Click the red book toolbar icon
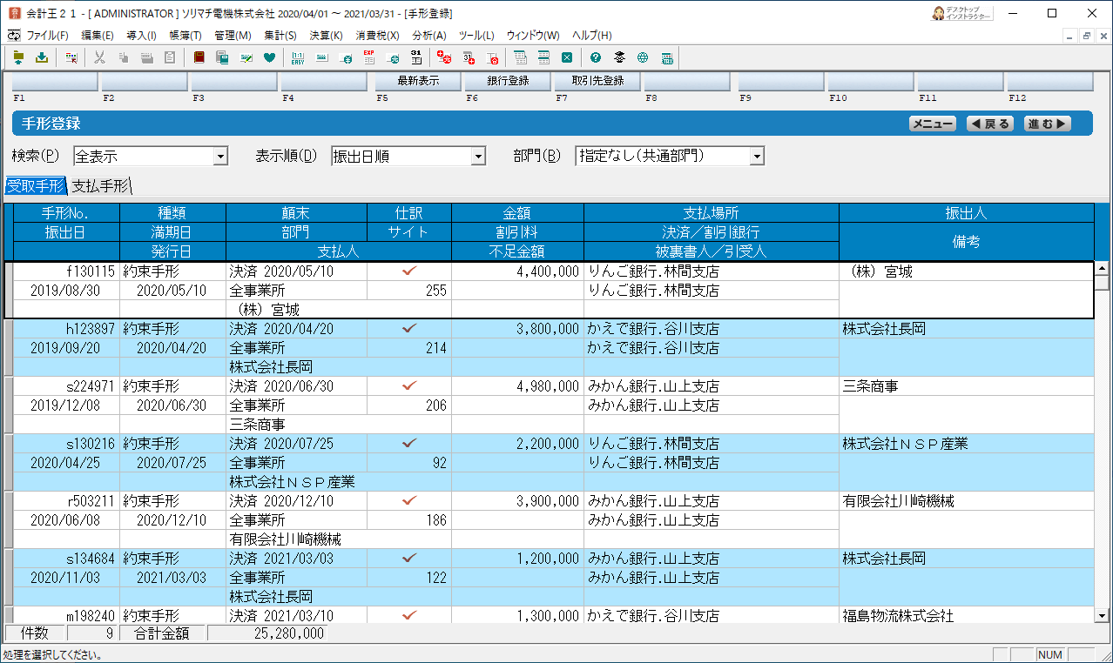 199,58
